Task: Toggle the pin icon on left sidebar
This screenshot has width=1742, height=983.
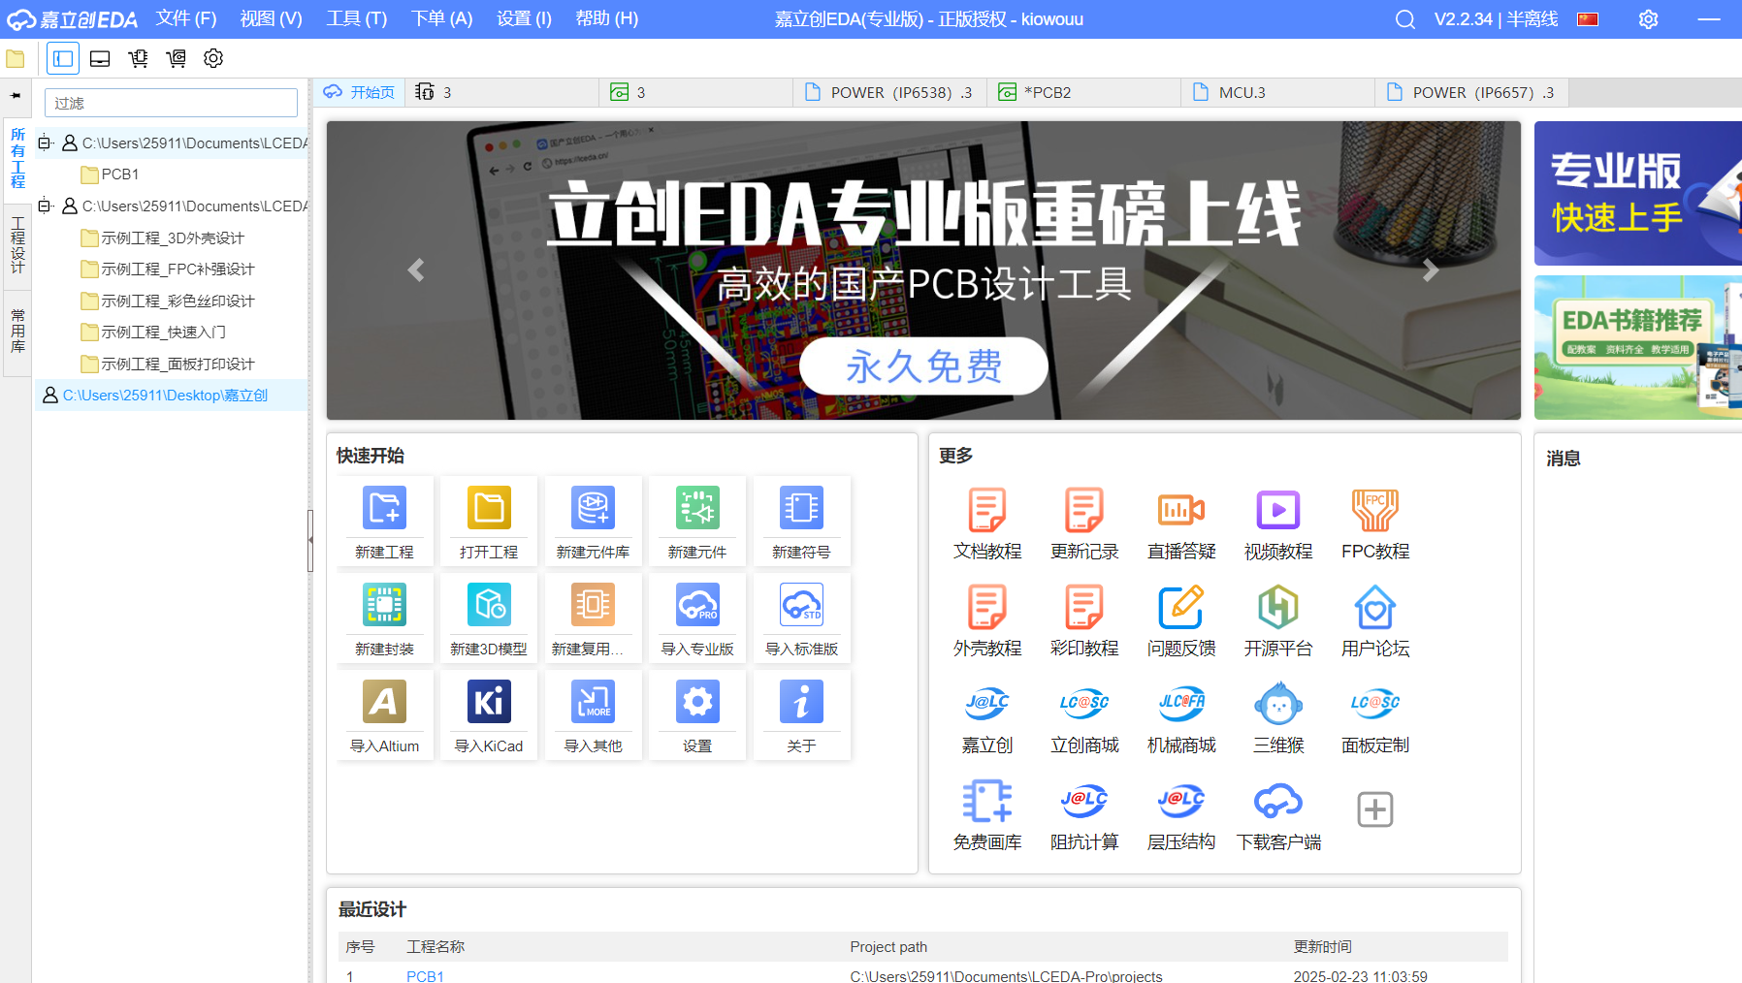Action: [x=16, y=96]
